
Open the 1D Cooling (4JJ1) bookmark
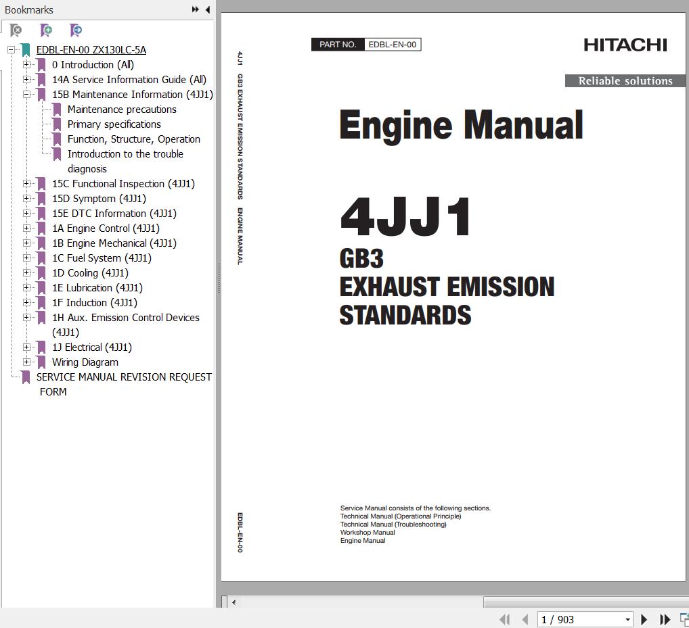pos(90,273)
